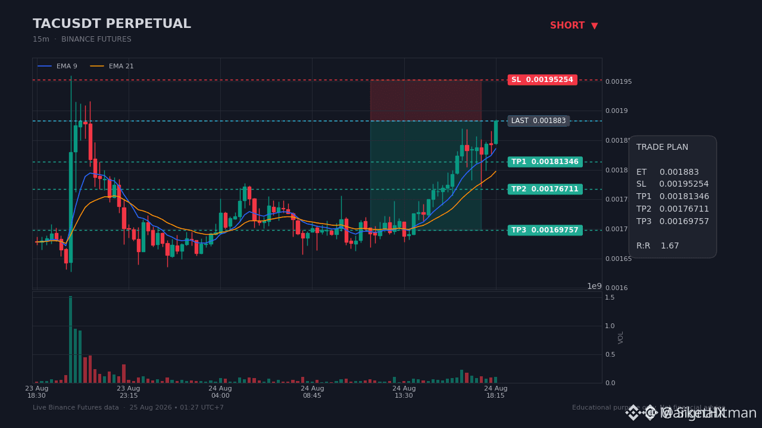Click the VOL axis label
Image resolution: width=762 pixels, height=428 pixels.
point(621,337)
